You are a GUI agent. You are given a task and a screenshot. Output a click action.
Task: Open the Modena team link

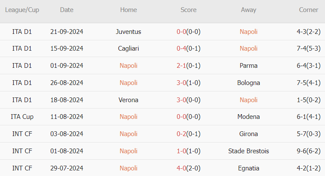pyautogui.click(x=248, y=117)
